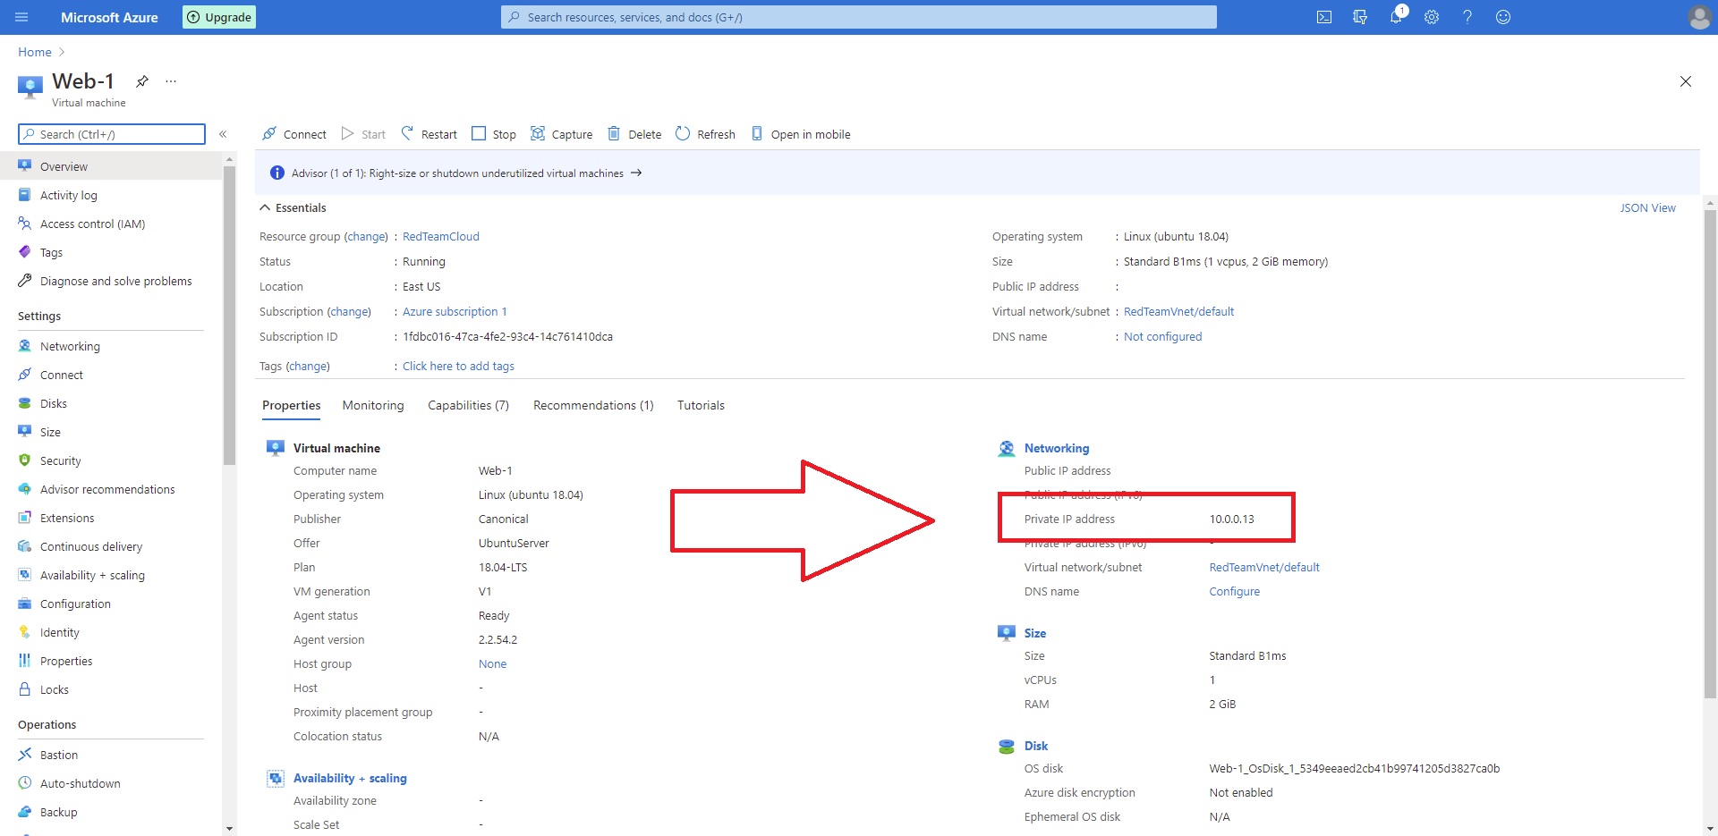The width and height of the screenshot is (1718, 836).
Task: Click Stop in the VM toolbar
Action: [494, 134]
